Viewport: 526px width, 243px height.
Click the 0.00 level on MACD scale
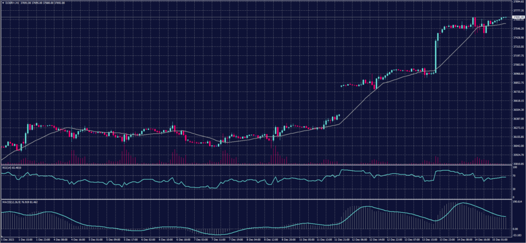516,228
